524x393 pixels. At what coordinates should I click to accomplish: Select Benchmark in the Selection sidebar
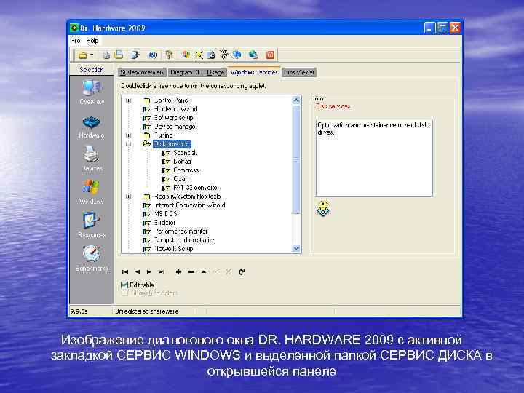(x=92, y=258)
